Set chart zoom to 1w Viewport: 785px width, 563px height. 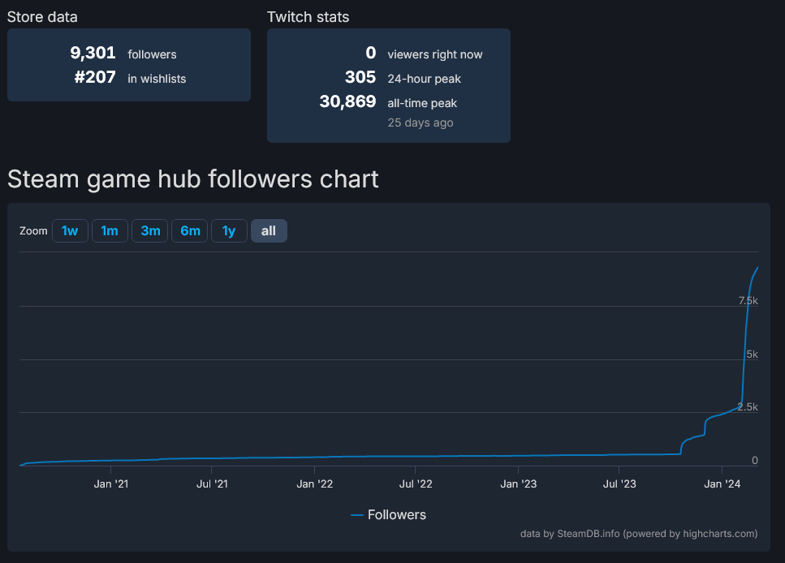pyautogui.click(x=70, y=231)
